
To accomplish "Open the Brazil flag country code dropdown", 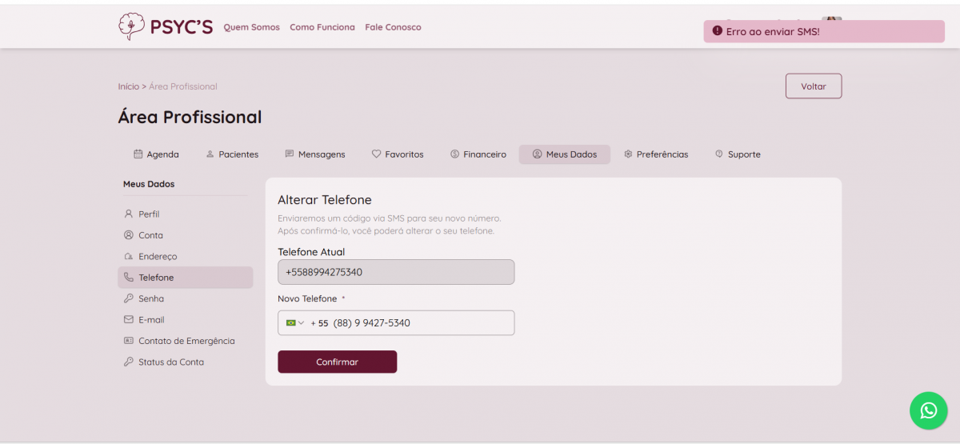I will [x=294, y=323].
